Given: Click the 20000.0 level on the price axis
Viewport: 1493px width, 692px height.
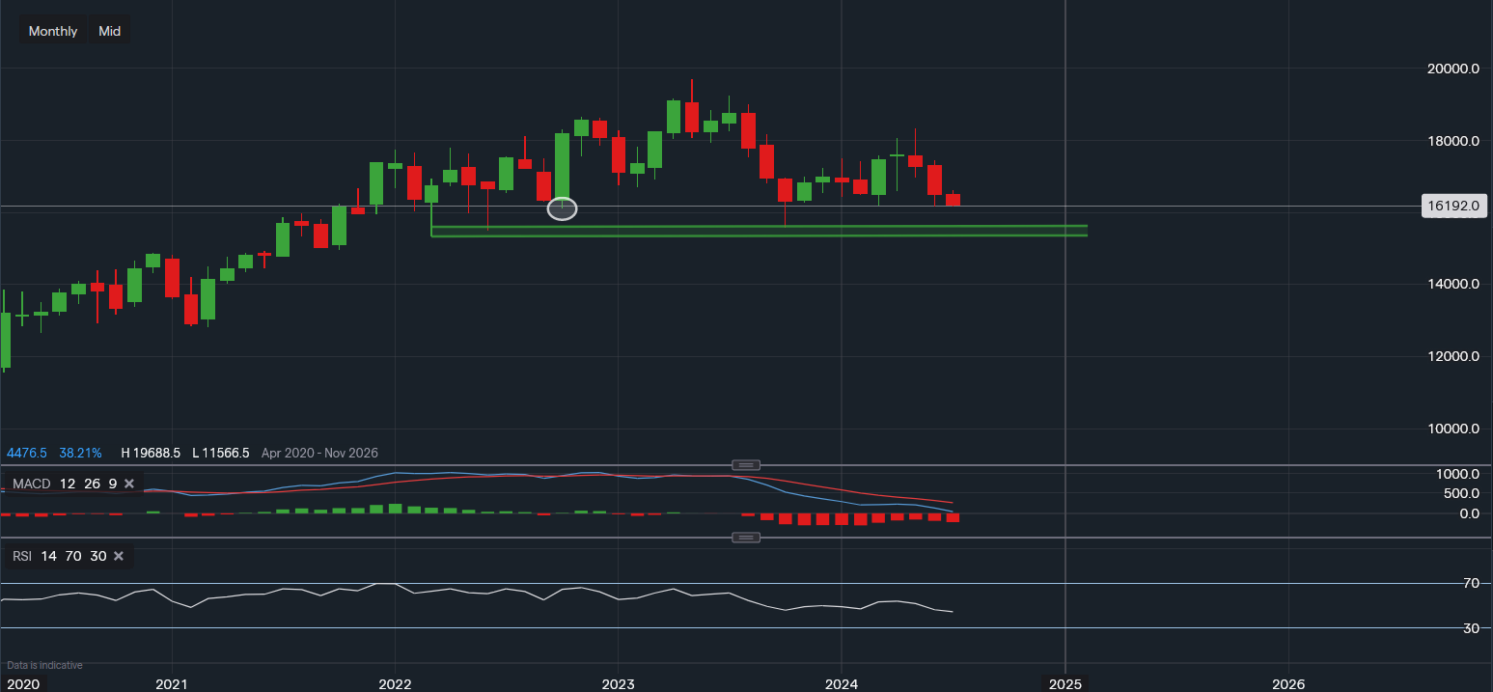Looking at the screenshot, I should [1453, 69].
